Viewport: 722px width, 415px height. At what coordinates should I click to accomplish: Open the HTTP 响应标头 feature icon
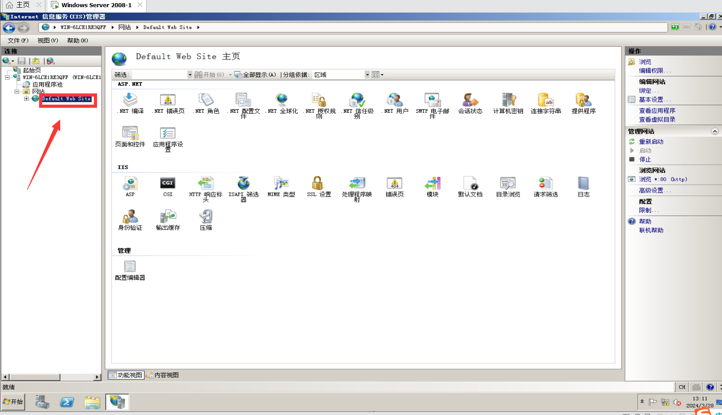click(x=206, y=189)
